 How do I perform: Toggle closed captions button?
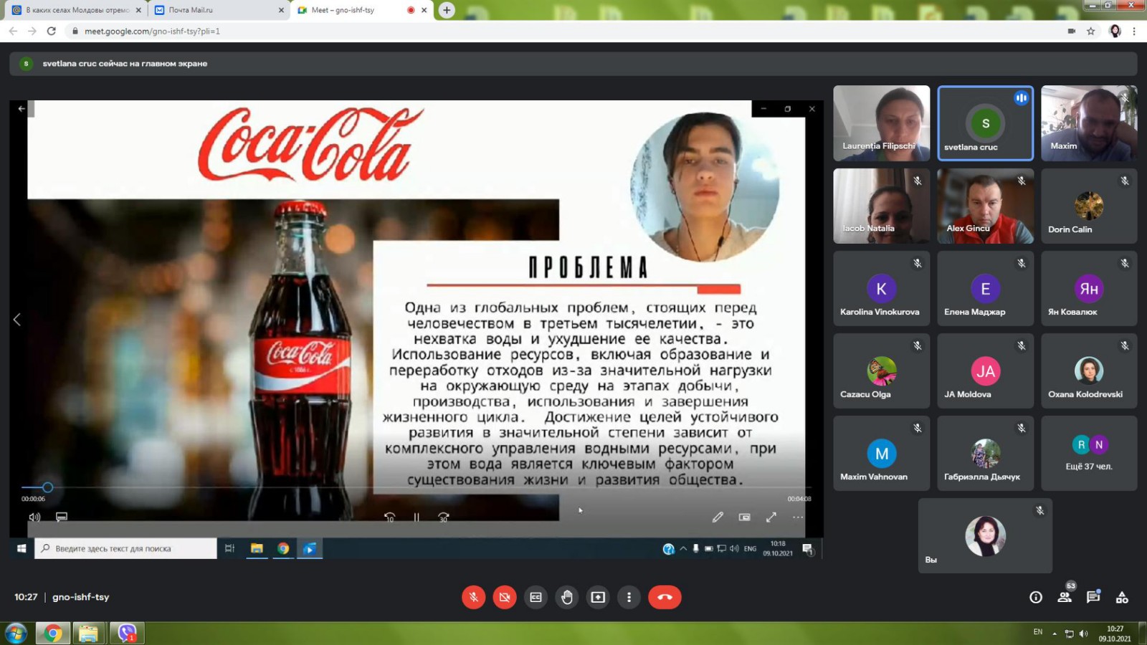[x=536, y=597]
